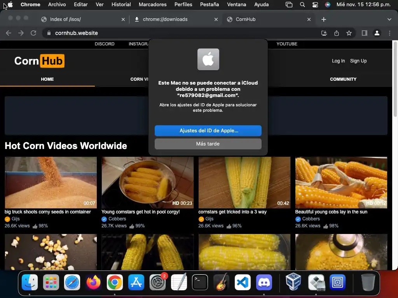Image resolution: width=398 pixels, height=298 pixels.
Task: Bookmark this page with the star
Action: click(x=349, y=33)
